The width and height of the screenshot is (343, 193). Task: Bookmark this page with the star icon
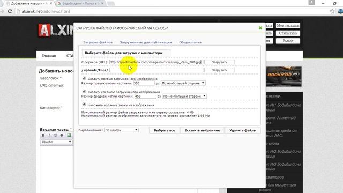332,11
